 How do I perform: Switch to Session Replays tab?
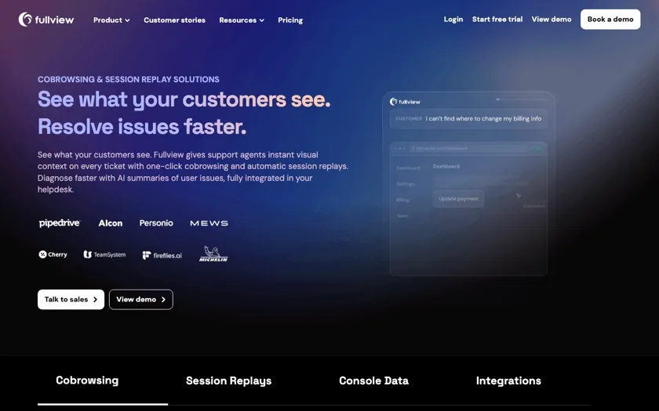tap(228, 380)
